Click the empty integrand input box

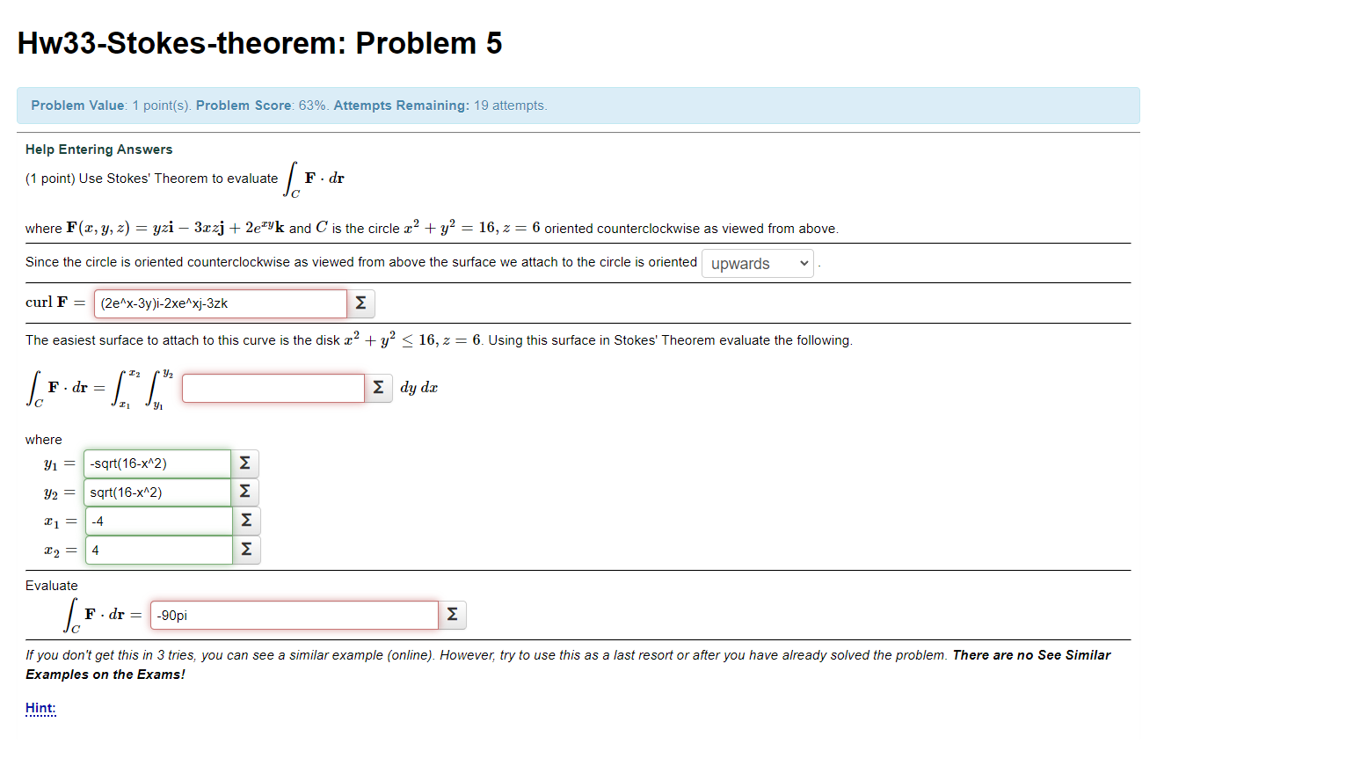click(x=273, y=387)
